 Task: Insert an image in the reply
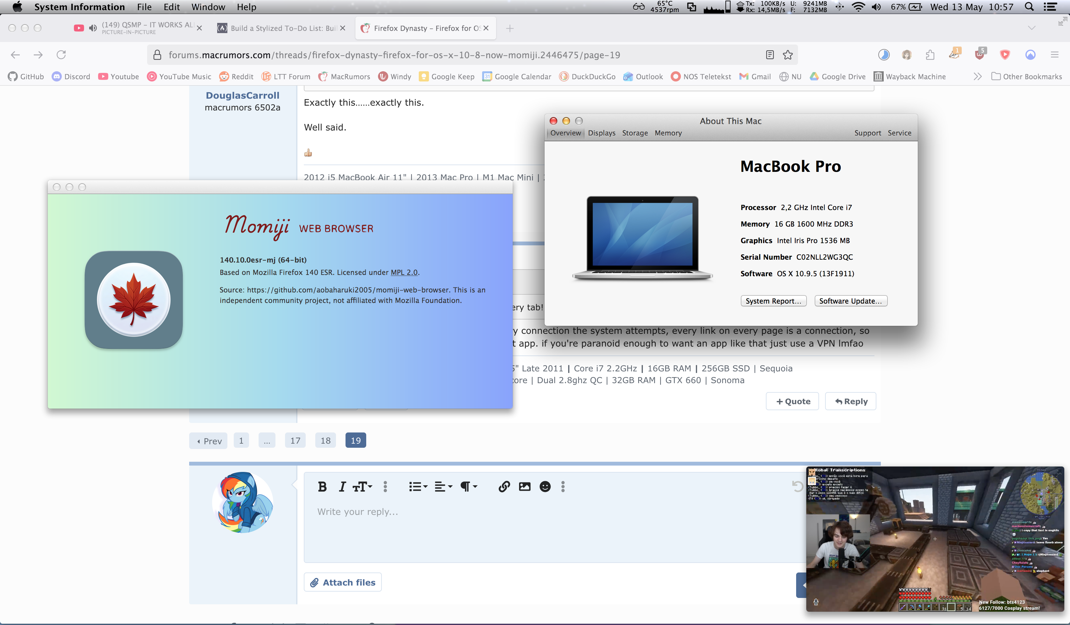524,487
